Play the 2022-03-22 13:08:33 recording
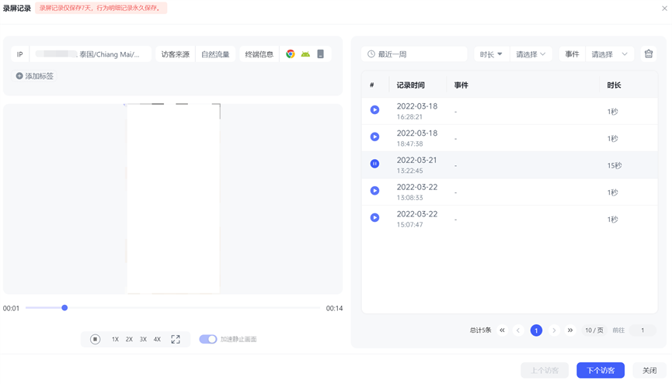The width and height of the screenshot is (672, 384). (x=374, y=191)
